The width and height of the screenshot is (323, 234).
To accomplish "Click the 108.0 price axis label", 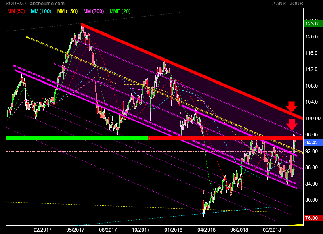I will [311, 86].
